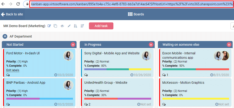Click the Not Started column header
This screenshot has height=108, width=234.
click(39, 45)
